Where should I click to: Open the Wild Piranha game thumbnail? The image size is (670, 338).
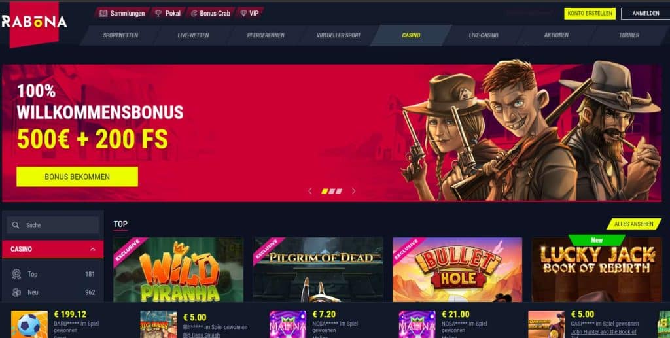(x=178, y=270)
